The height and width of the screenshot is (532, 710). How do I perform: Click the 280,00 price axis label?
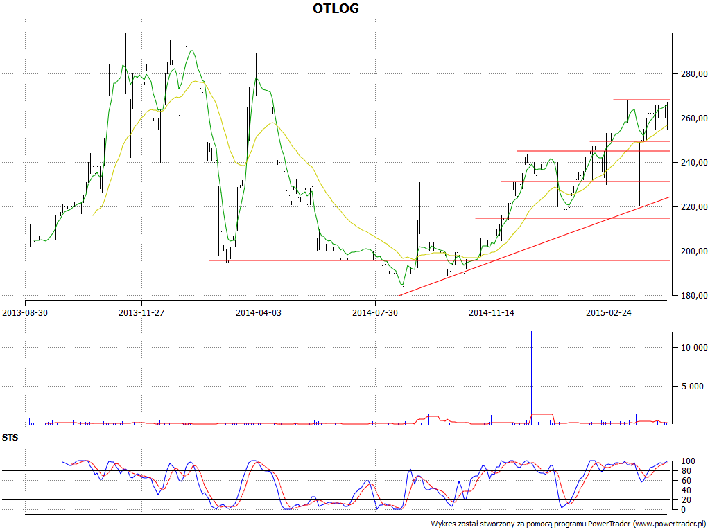coord(693,73)
